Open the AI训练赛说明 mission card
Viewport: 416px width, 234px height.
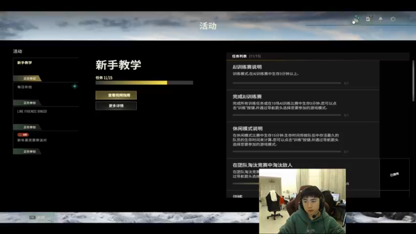[x=303, y=75]
